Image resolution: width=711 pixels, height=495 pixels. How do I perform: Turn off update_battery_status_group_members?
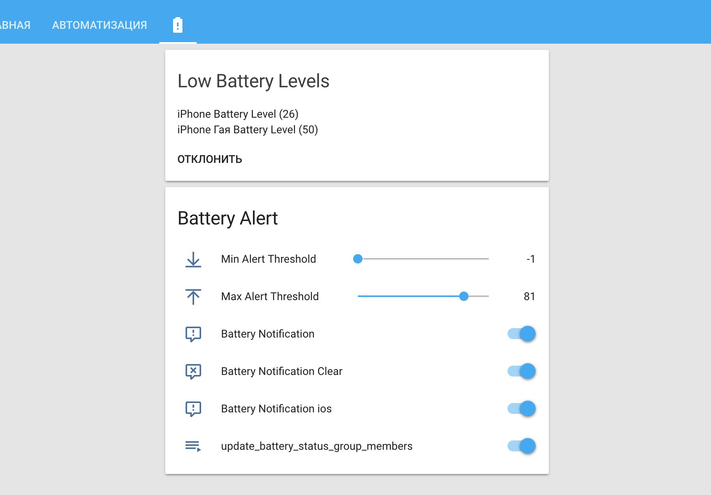[x=521, y=446]
